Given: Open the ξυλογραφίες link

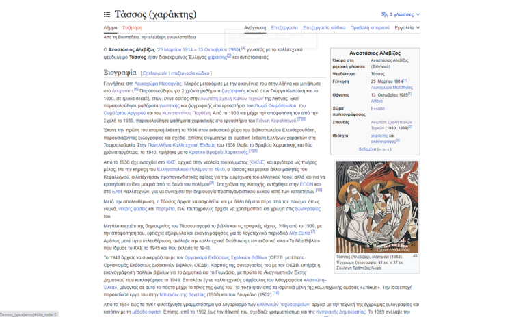Looking at the screenshot, I should click(x=308, y=209).
